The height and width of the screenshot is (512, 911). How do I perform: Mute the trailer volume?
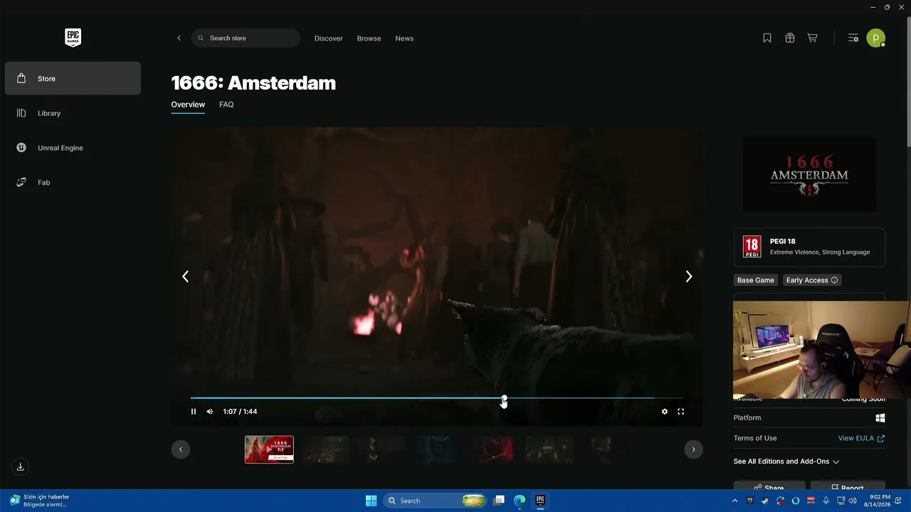coord(209,412)
